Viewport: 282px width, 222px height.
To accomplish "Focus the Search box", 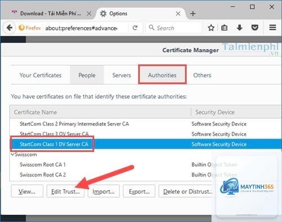I will coord(174,28).
